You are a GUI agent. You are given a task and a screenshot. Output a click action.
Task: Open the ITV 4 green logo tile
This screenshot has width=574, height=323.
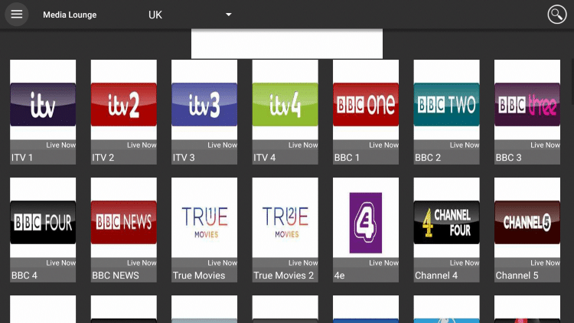pos(285,105)
